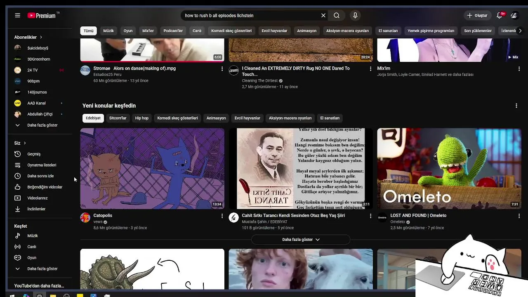Screen dimensions: 528x297
Task: Open Yeni konular keşfedin section menu
Action: [x=516, y=106]
